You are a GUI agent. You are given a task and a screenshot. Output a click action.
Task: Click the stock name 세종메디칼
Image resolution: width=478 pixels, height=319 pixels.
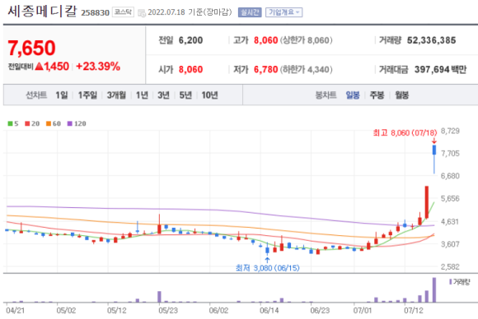42,11
